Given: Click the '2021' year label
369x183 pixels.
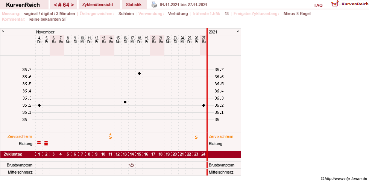Looking at the screenshot, I should (x=213, y=32).
